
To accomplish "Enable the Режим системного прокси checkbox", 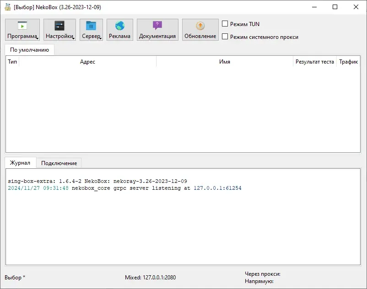I will 225,37.
